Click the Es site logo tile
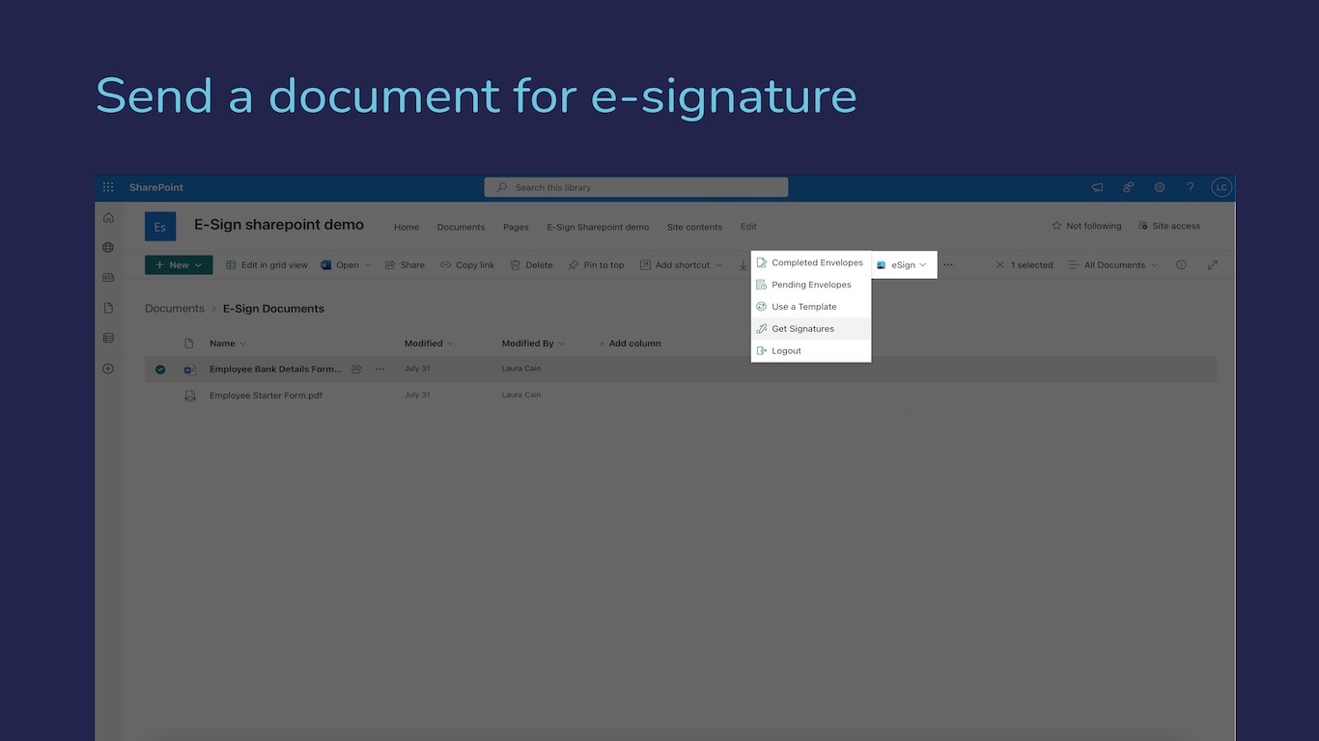 coord(160,227)
